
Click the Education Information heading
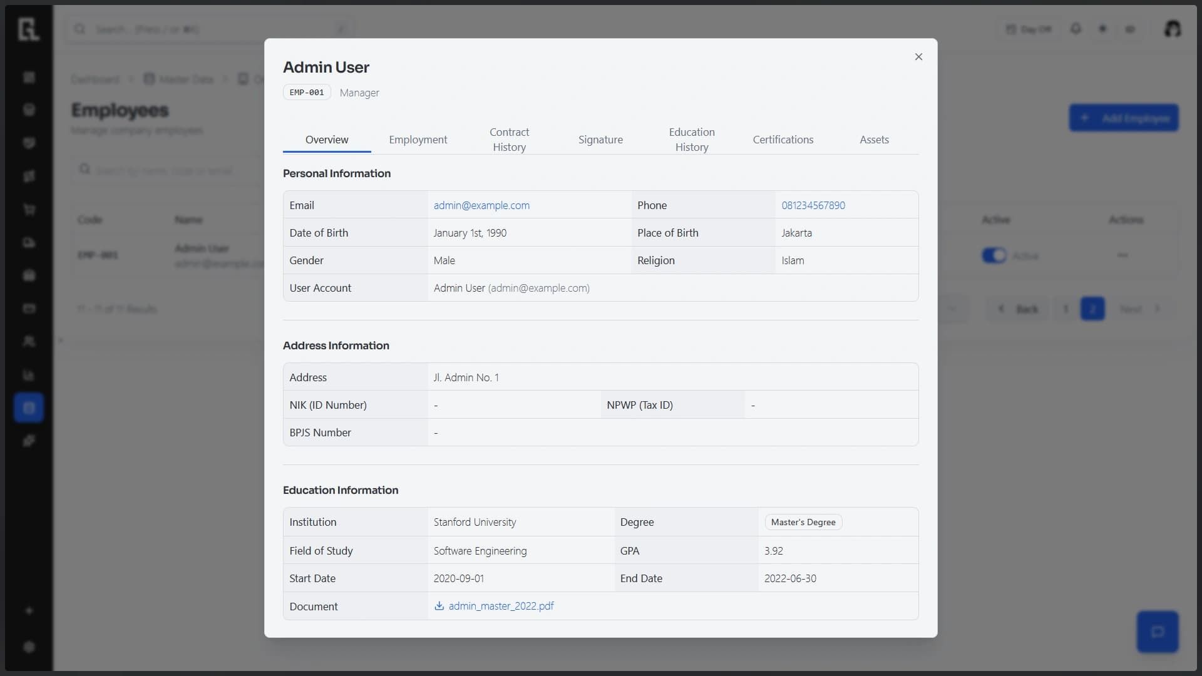341,490
